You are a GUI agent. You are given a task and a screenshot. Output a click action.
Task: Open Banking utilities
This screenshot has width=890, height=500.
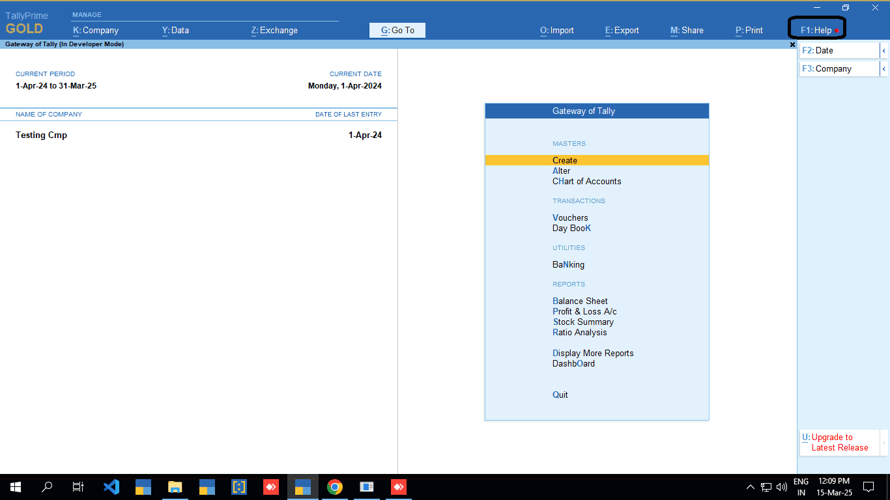(568, 264)
